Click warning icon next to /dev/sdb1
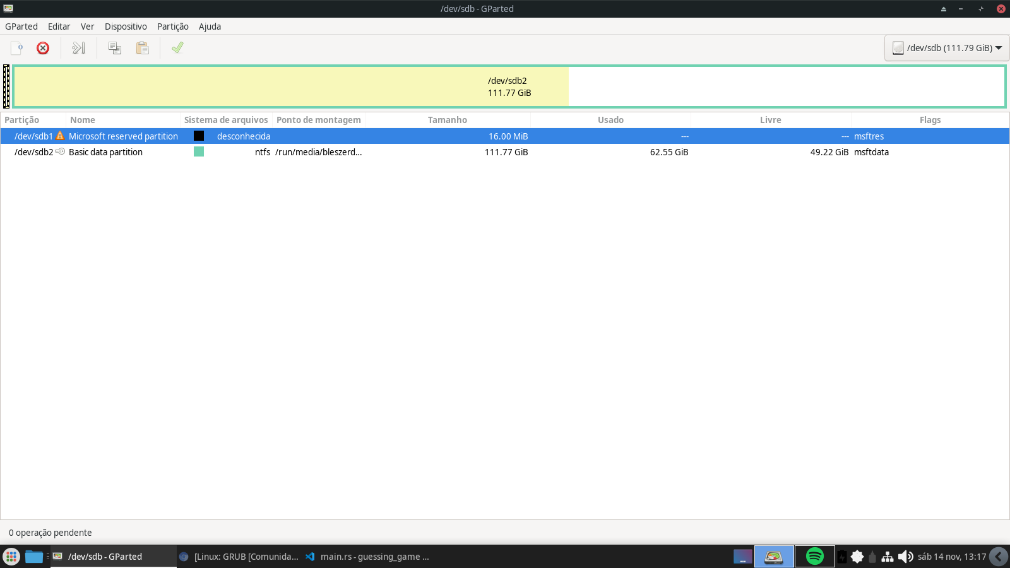The height and width of the screenshot is (568, 1010). click(x=60, y=136)
